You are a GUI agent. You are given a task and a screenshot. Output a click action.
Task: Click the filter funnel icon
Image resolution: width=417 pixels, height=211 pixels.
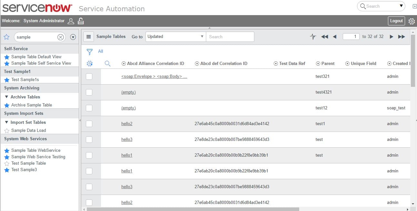[90, 51]
